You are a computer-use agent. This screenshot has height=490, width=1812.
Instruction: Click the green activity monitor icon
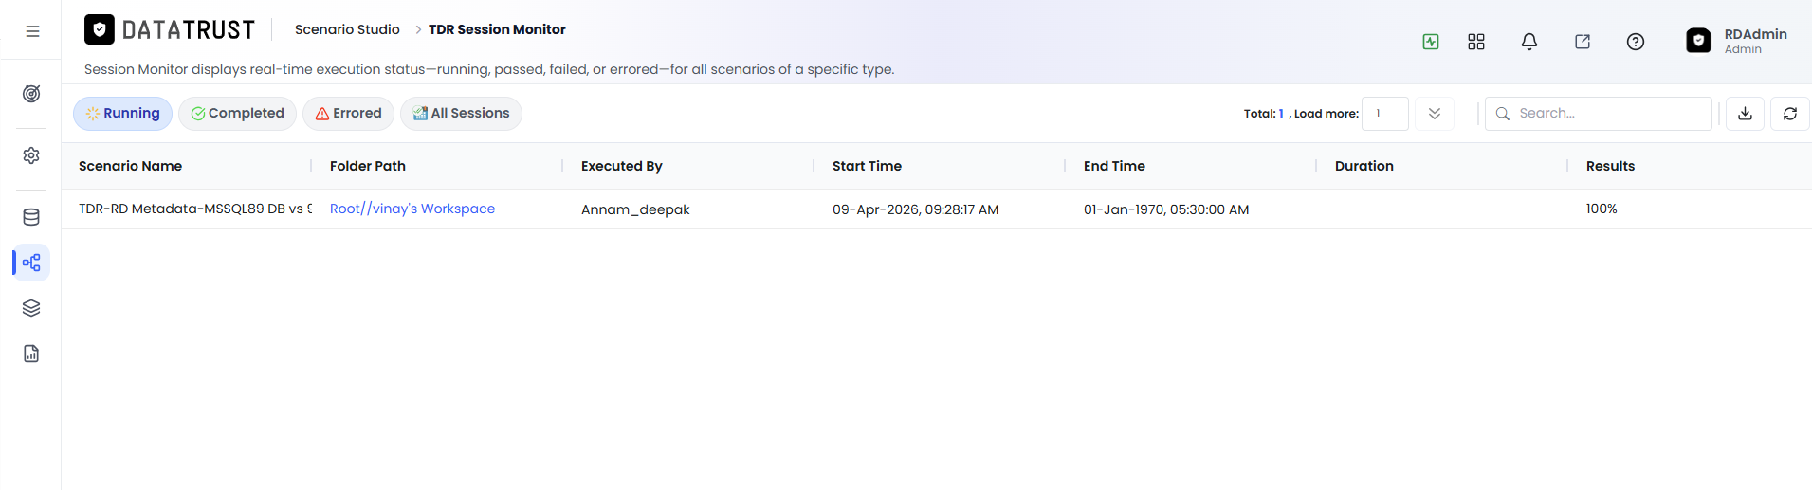click(1431, 42)
